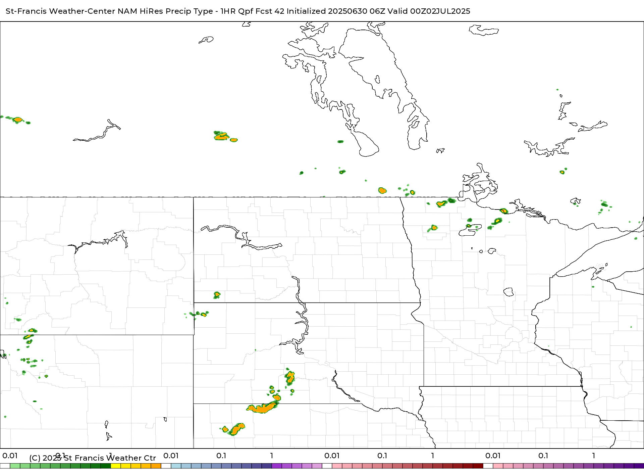The height and width of the screenshot is (470, 644).
Task: Click the lightest blue swatch in the snow legend
Action: pyautogui.click(x=176, y=466)
